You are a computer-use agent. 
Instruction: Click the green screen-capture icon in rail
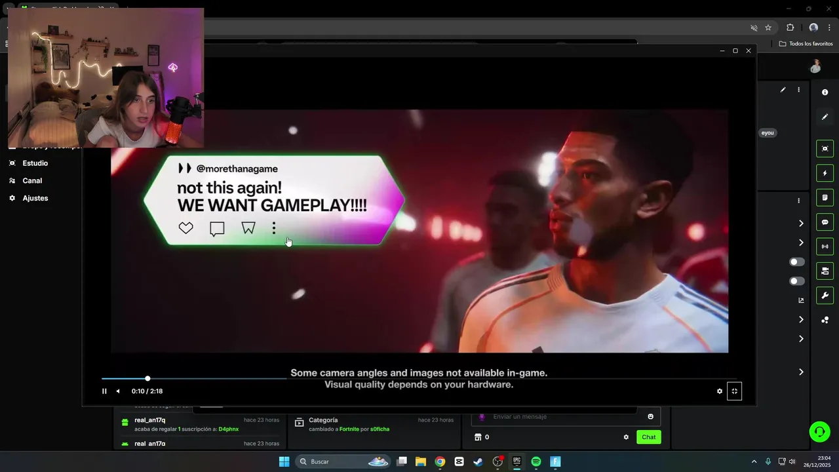(825, 149)
